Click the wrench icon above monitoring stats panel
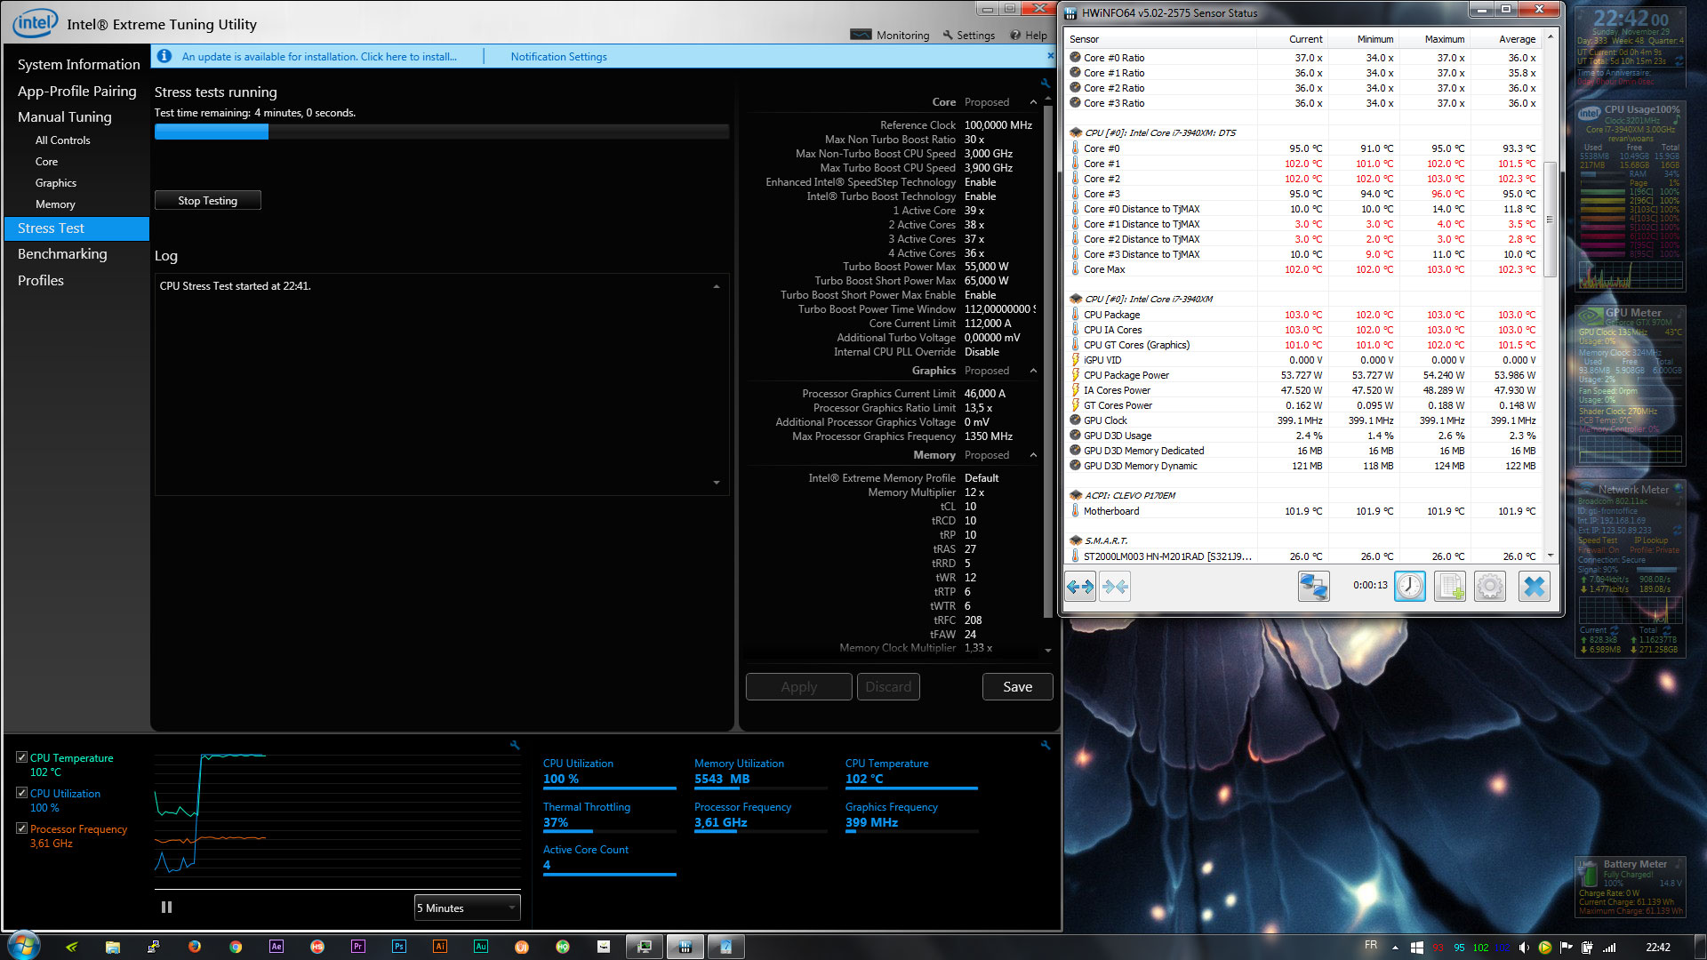This screenshot has width=1707, height=960. click(1046, 745)
